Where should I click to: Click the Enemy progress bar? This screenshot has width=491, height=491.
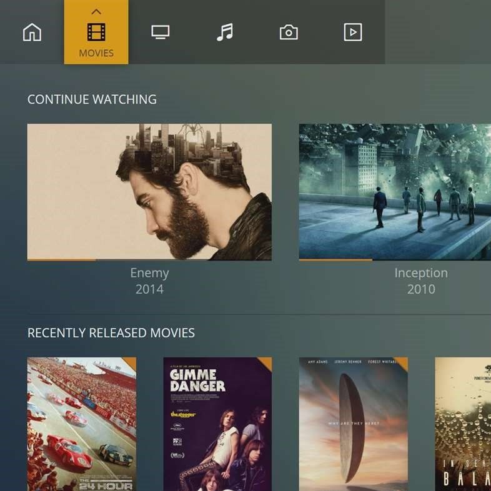149,260
